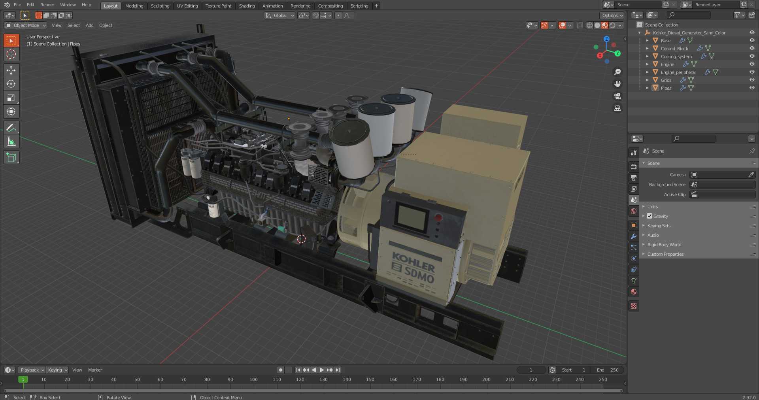The width and height of the screenshot is (759, 400).
Task: Click the zoom view magnifier icon
Action: coord(617,72)
